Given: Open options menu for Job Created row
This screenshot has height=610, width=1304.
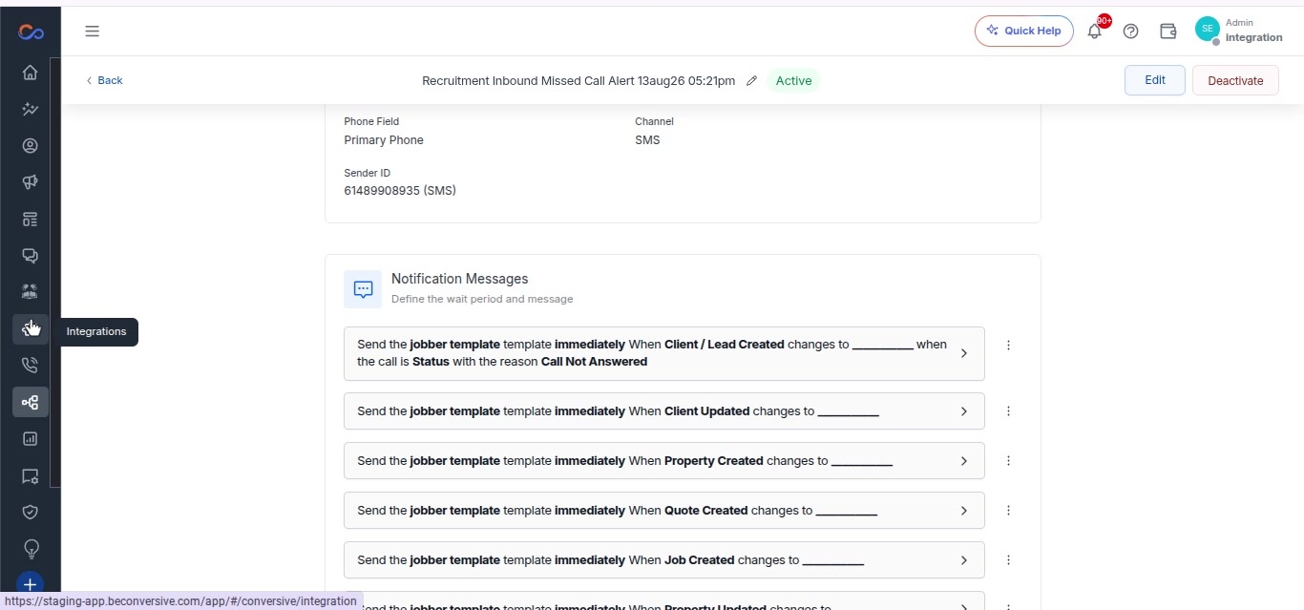Looking at the screenshot, I should point(1008,560).
